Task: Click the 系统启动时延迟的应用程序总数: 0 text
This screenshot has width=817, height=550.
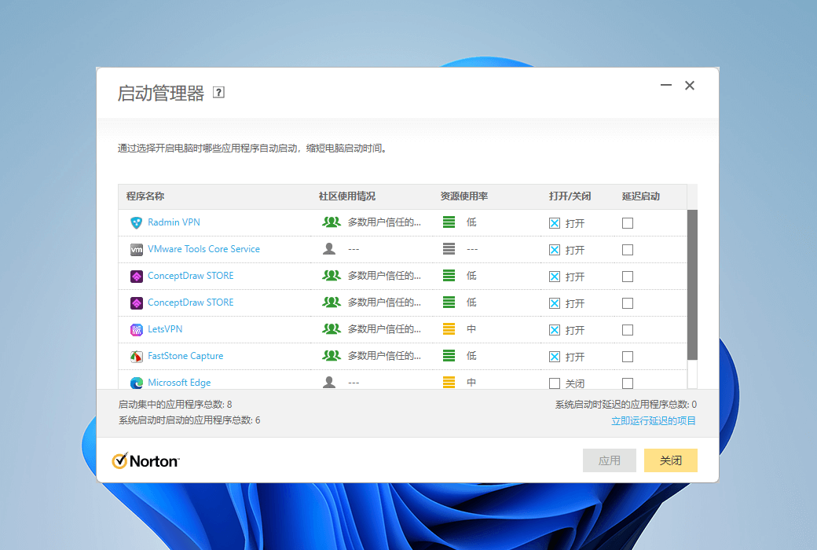Action: [626, 405]
